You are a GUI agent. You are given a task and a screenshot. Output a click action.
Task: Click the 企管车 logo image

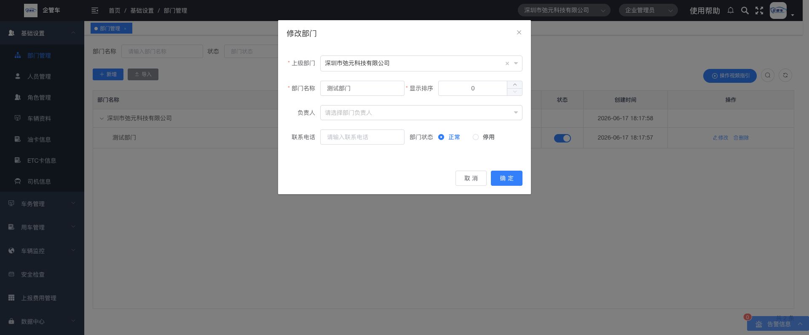pos(31,10)
